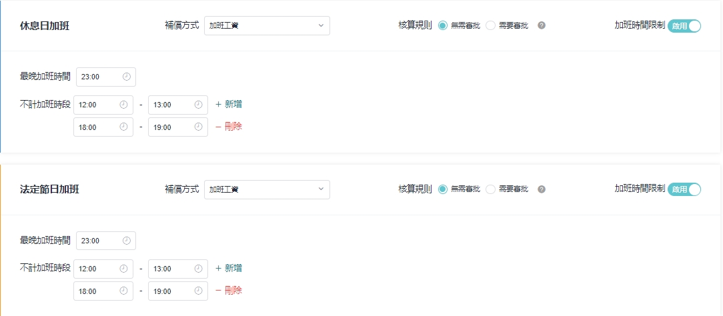The height and width of the screenshot is (316, 723).
Task: Click clock icon in 休息日加班 最晚加班時間 field
Action: pos(127,77)
